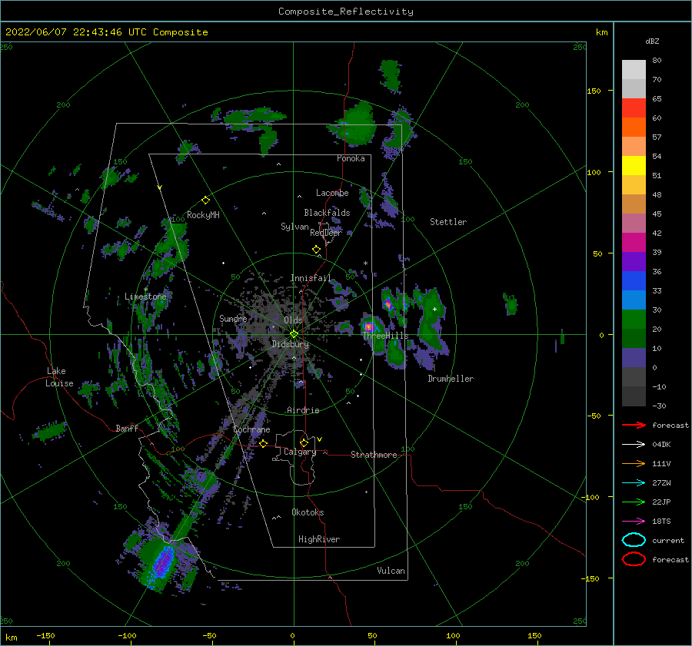Click the Lake Louise label
The height and width of the screenshot is (646, 692).
[x=60, y=377]
